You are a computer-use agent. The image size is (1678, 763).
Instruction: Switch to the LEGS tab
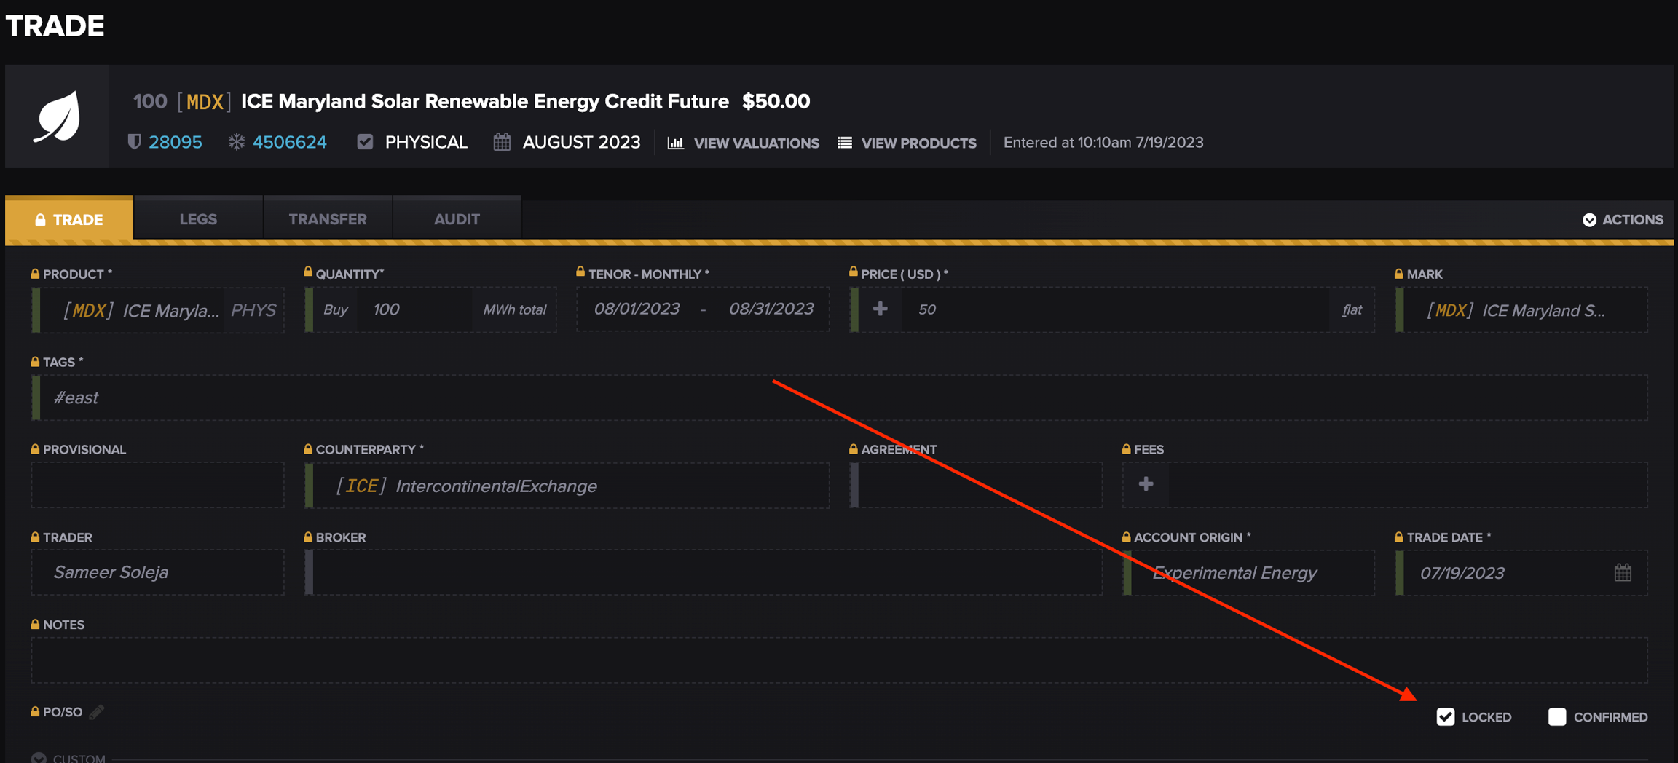click(x=197, y=218)
